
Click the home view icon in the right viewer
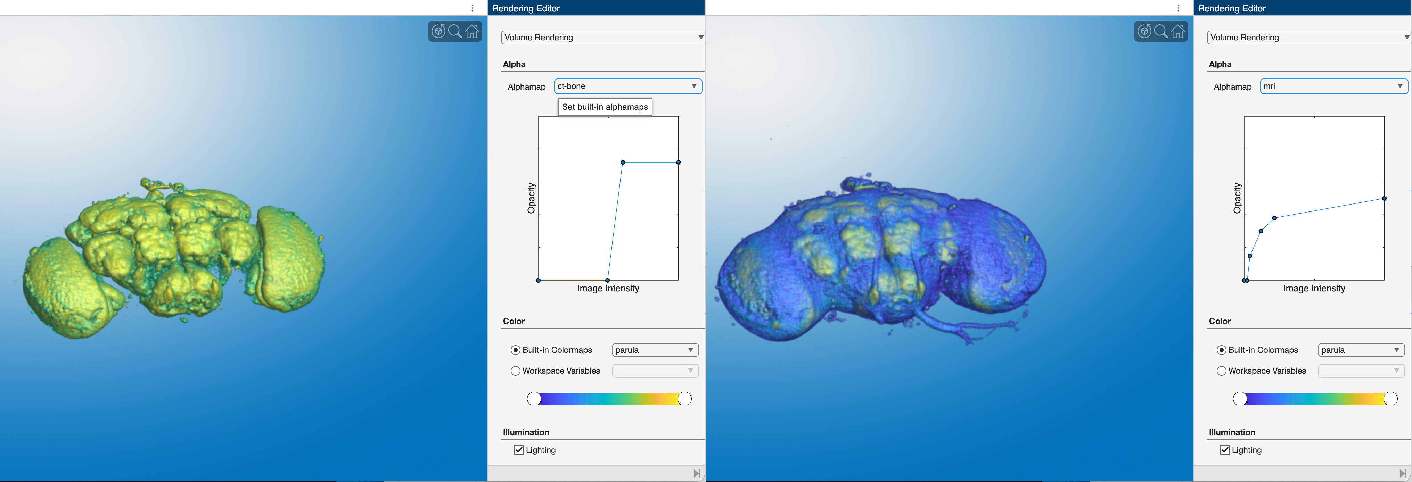(1178, 31)
